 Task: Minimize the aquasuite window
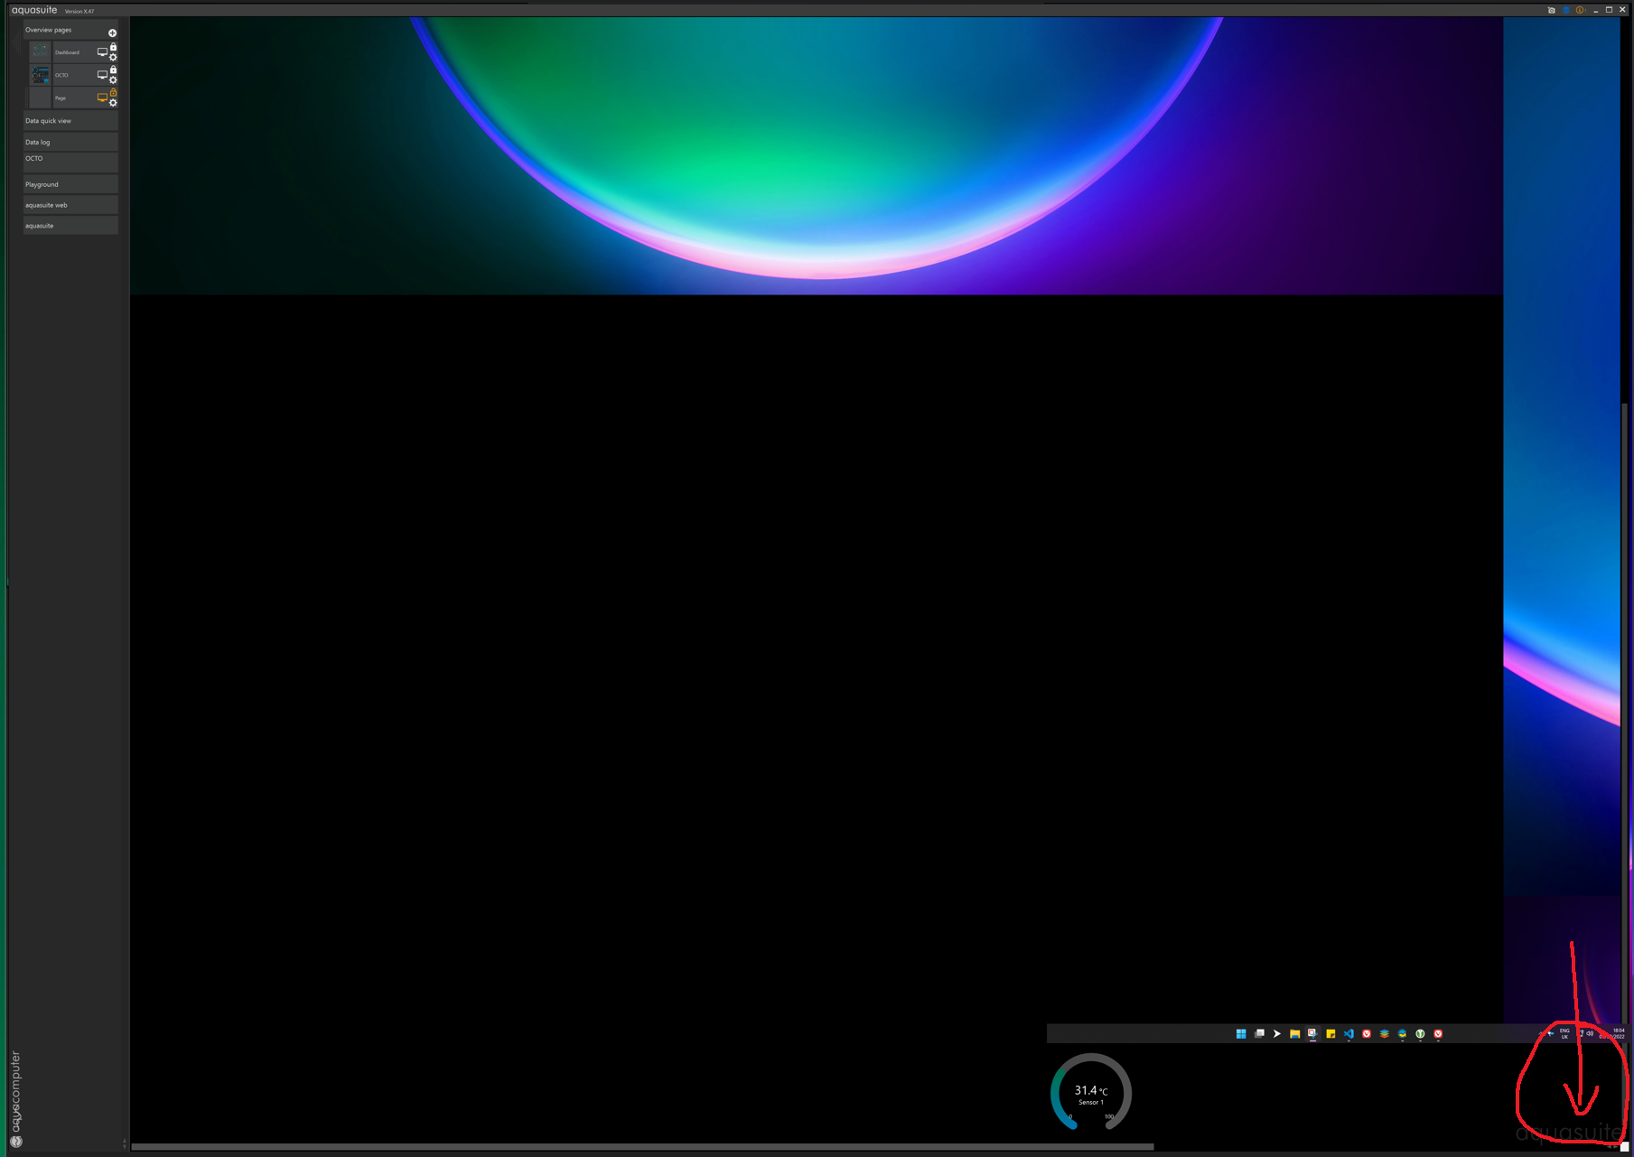[x=1596, y=11]
